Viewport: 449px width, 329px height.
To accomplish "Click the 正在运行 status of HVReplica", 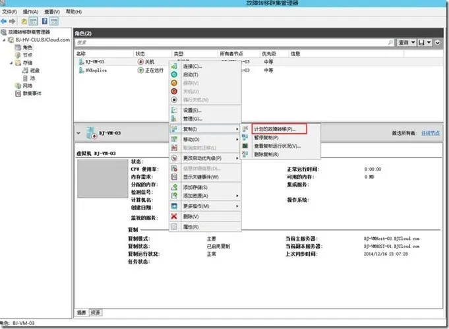I will [x=154, y=70].
